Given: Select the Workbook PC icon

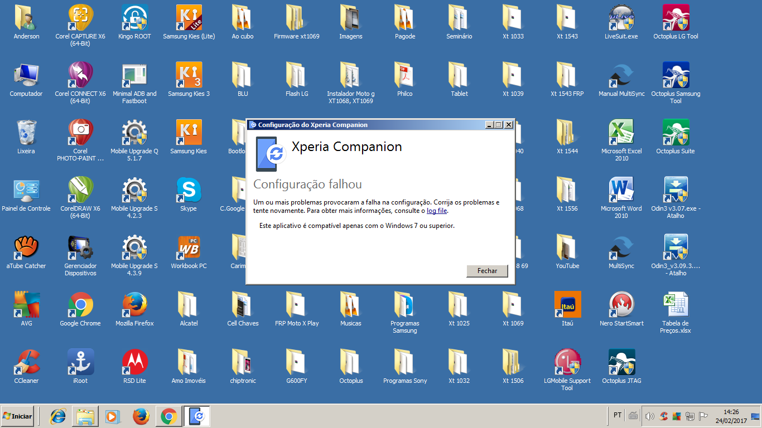Looking at the screenshot, I should pyautogui.click(x=189, y=247).
